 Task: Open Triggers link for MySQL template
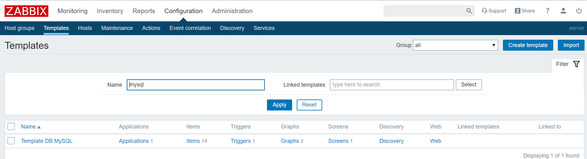point(241,141)
